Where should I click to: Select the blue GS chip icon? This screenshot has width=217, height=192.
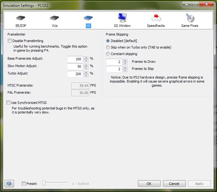point(88,18)
